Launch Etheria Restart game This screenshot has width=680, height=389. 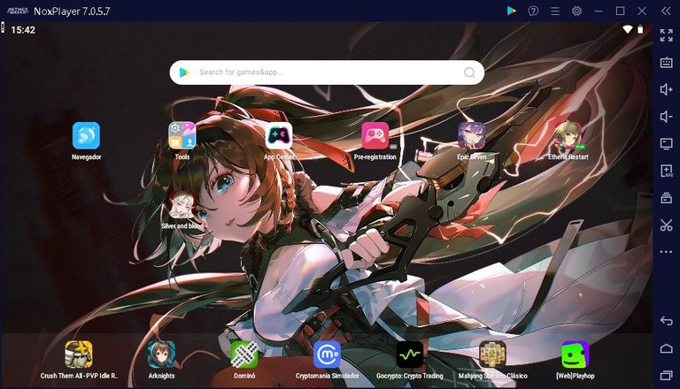click(568, 135)
